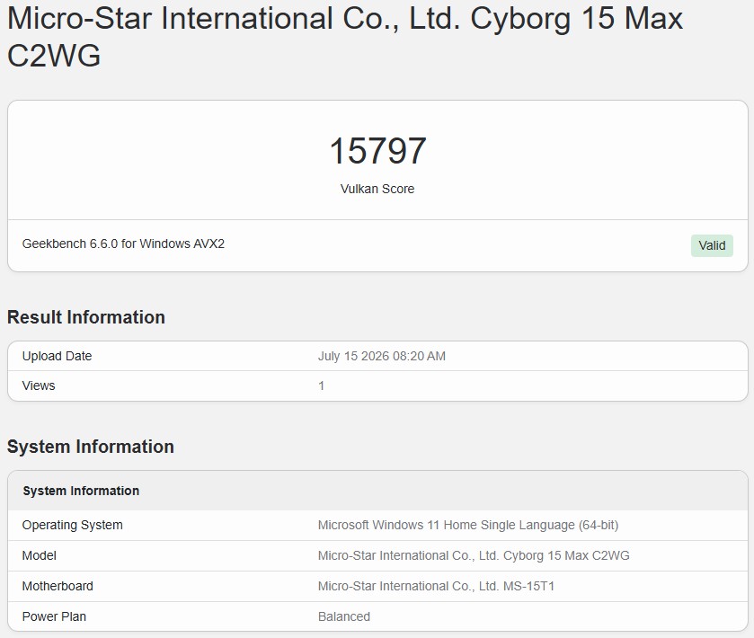Viewport: 754px width, 638px height.
Task: Select Microsoft Windows 11 Home Single Language value
Action: pyautogui.click(x=468, y=525)
